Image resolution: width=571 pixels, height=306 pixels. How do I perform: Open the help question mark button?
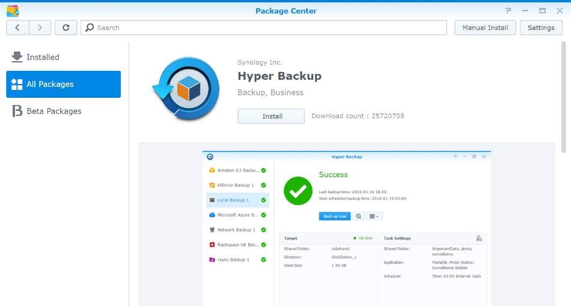pos(508,11)
